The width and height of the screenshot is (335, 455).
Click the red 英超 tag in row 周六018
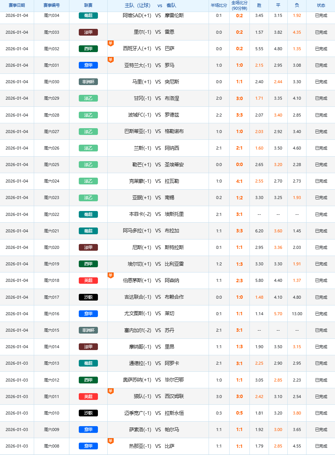pyautogui.click(x=88, y=281)
